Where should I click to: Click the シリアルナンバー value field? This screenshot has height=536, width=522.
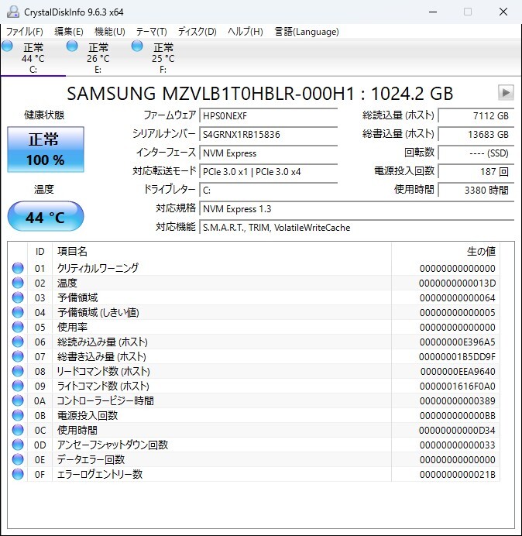(268, 134)
